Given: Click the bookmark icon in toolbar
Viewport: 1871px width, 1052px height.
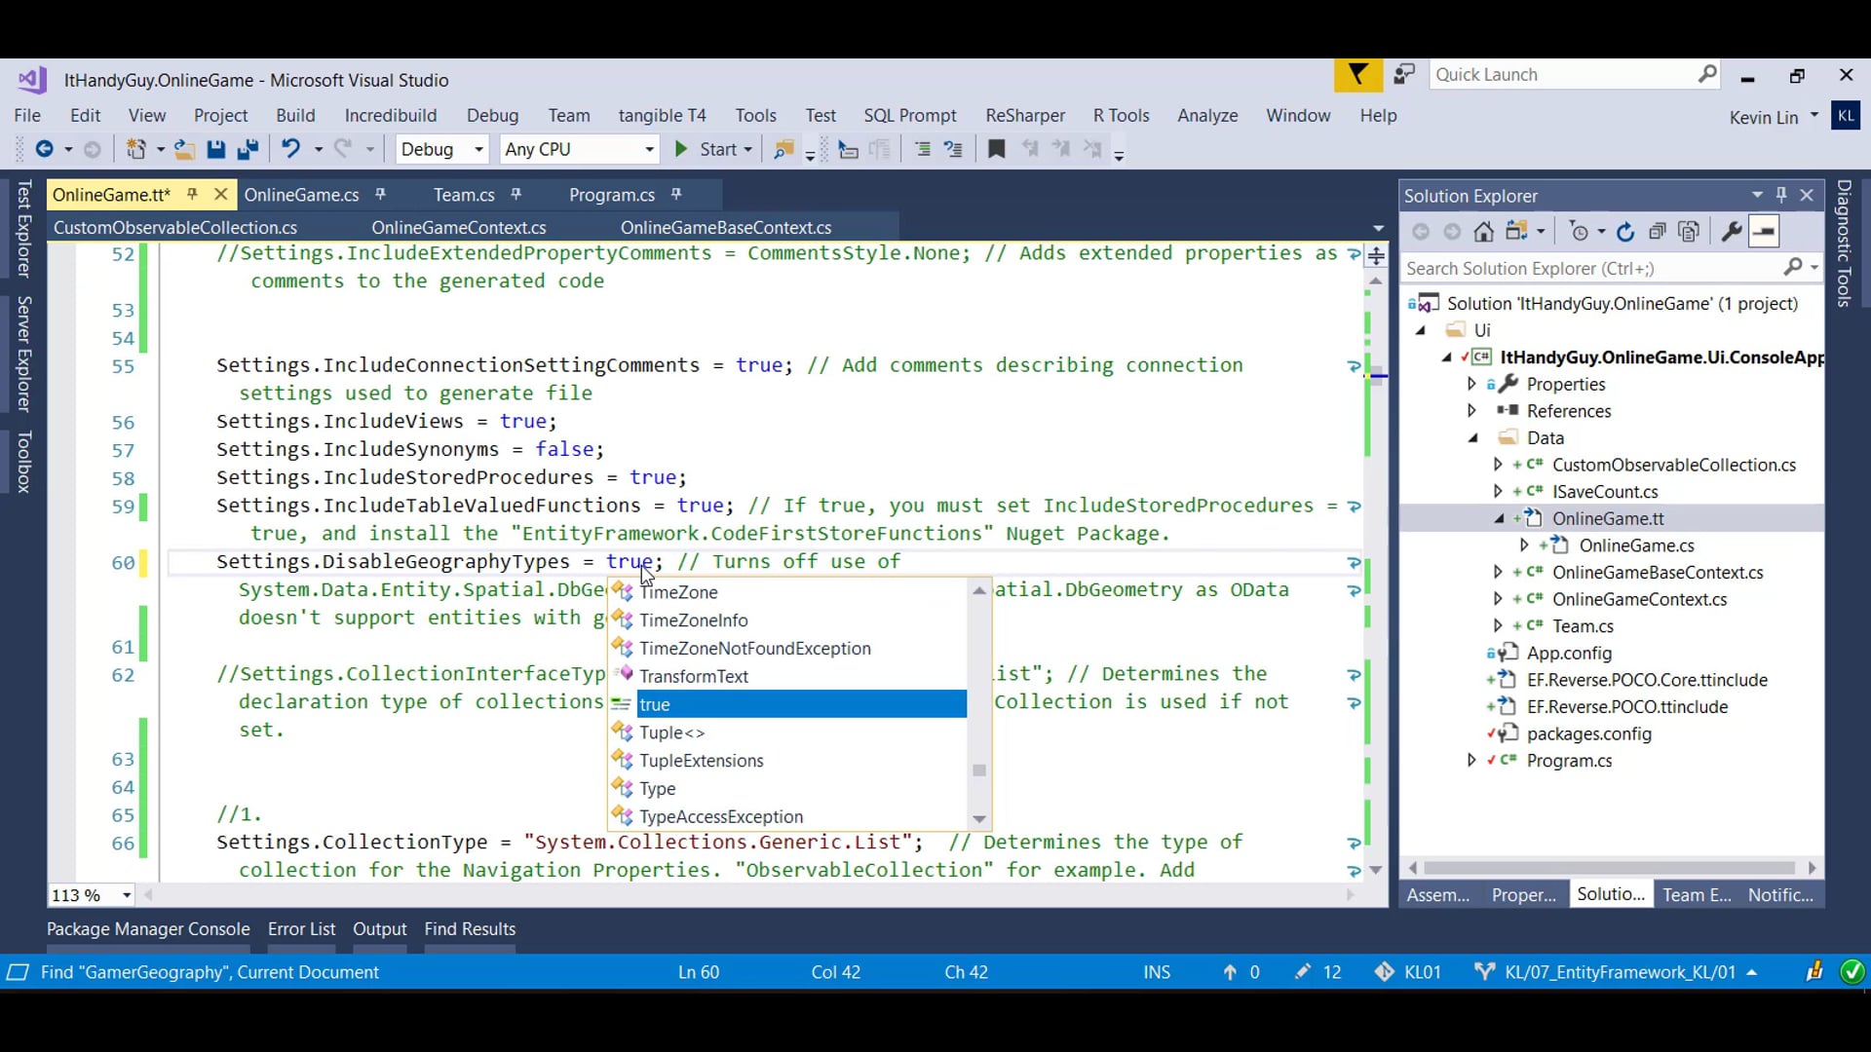Looking at the screenshot, I should (x=996, y=149).
